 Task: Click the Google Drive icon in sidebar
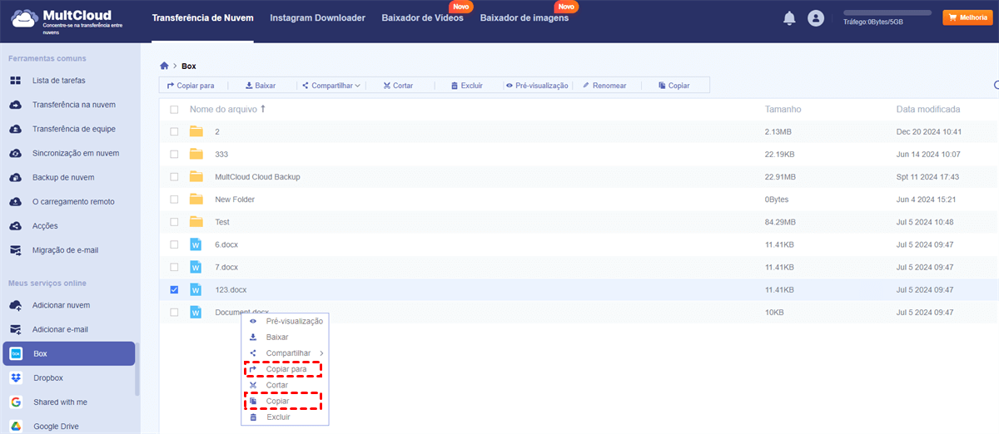pyautogui.click(x=16, y=426)
